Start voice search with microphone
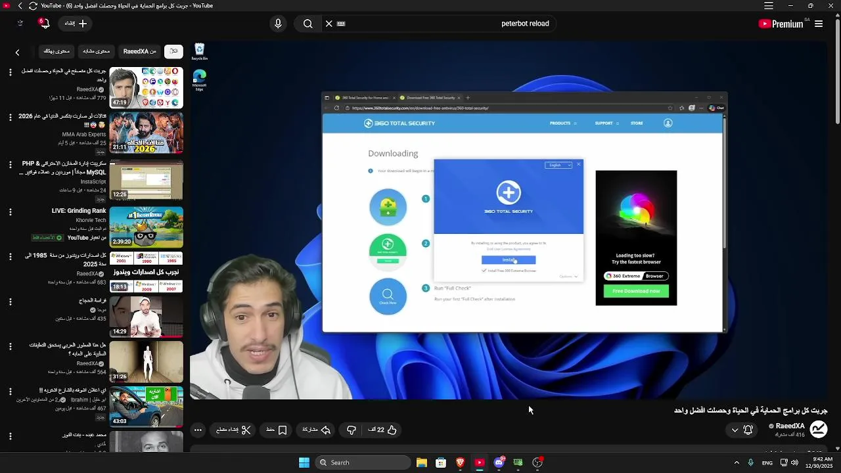This screenshot has width=841, height=473. tap(278, 24)
